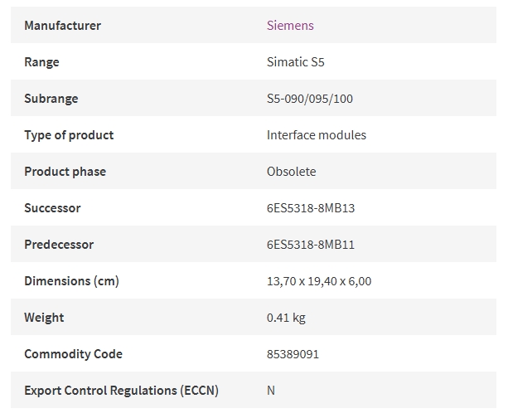The height and width of the screenshot is (418, 508).
Task: Select the Interface modules value
Action: (317, 135)
